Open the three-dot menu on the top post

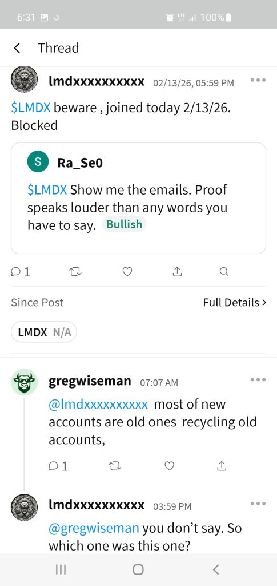258,80
